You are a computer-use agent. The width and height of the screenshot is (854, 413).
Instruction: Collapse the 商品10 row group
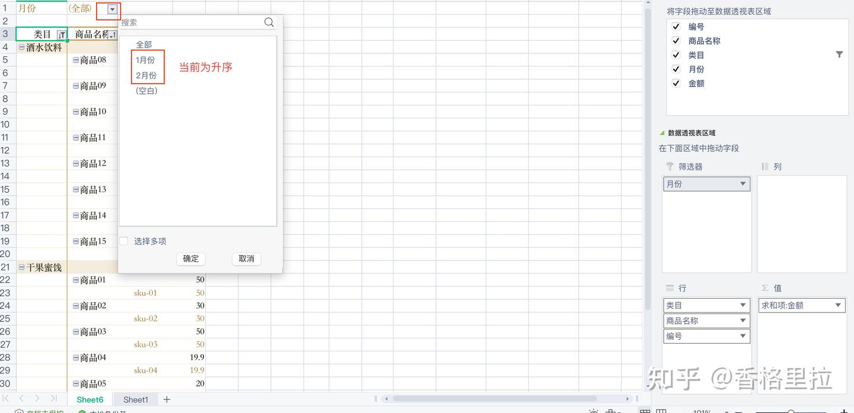click(x=75, y=112)
